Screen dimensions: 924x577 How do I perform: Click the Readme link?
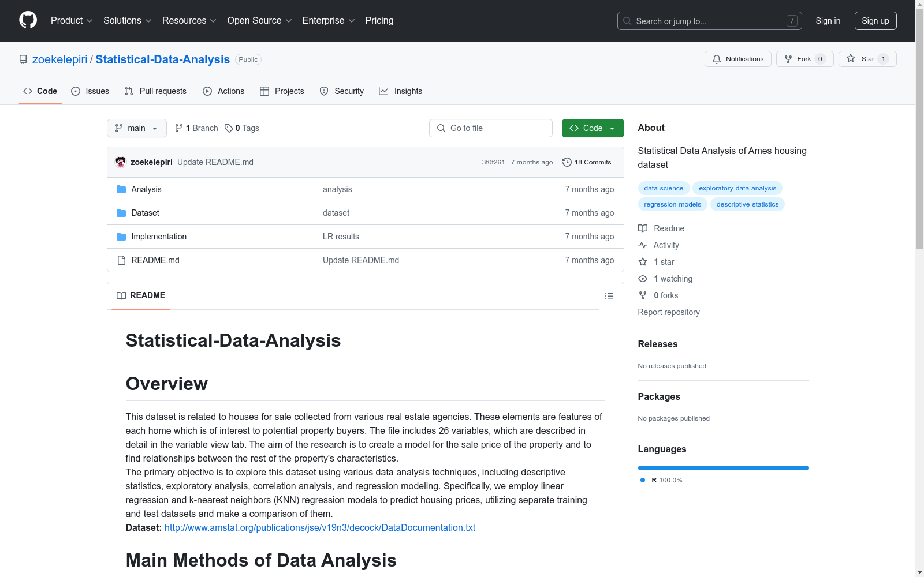(661, 228)
